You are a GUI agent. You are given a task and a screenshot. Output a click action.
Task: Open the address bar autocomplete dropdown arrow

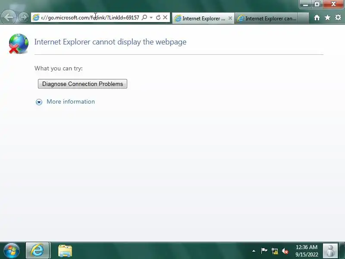151,17
